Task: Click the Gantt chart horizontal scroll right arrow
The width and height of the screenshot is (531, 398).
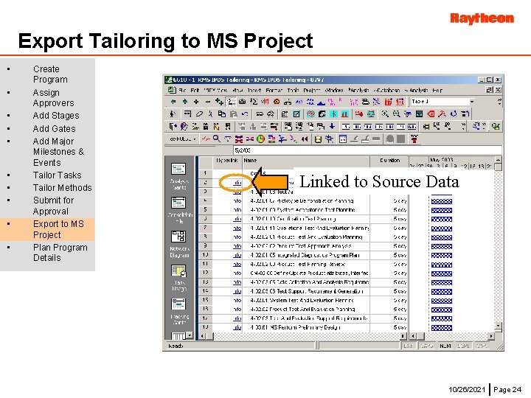Action: tap(491, 336)
